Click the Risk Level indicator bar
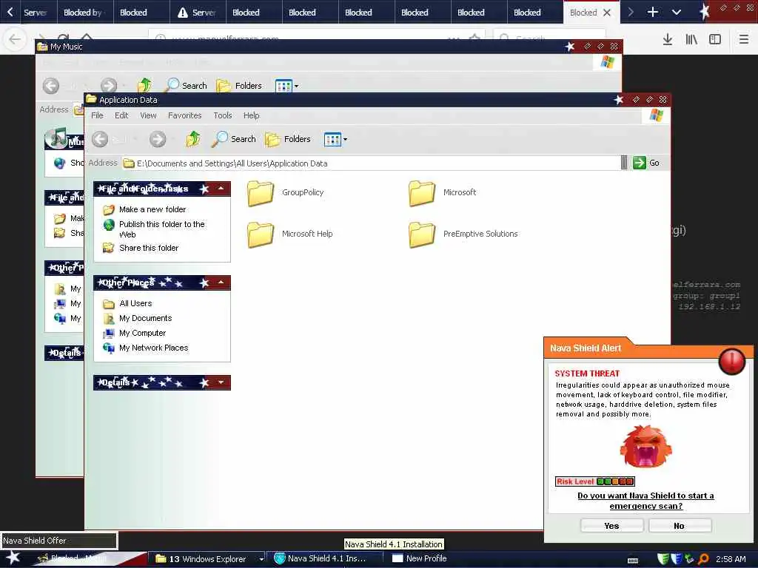758x568 pixels. 595,481
